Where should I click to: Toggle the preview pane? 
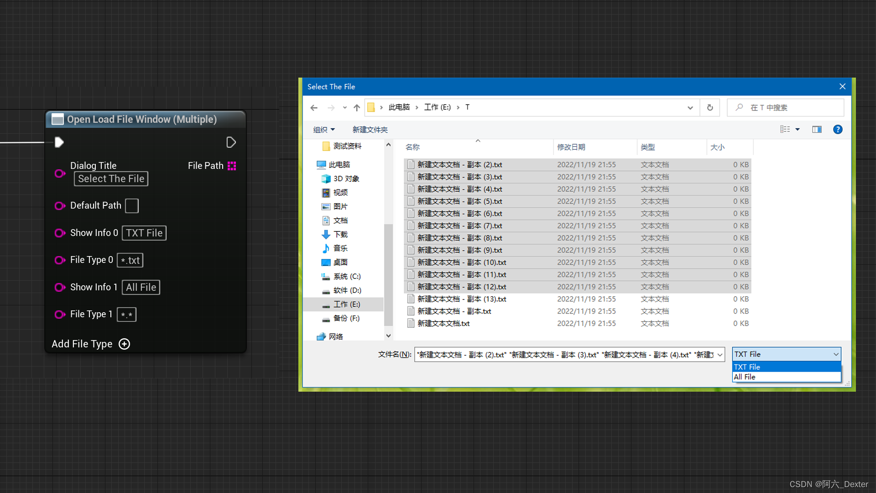click(x=817, y=129)
